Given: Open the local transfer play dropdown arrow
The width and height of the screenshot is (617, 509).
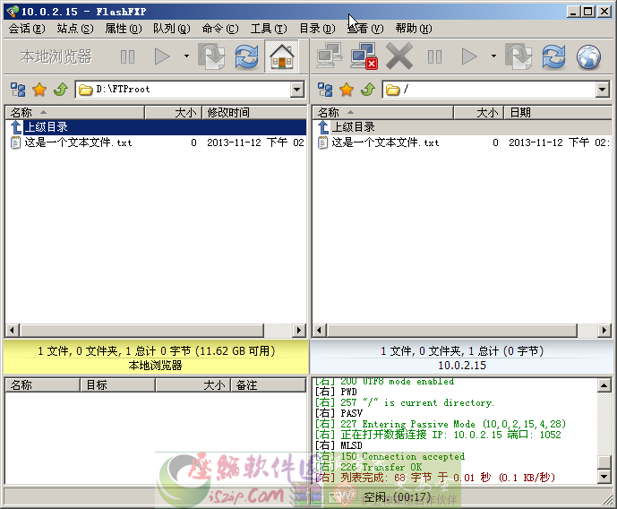Looking at the screenshot, I should click(x=186, y=56).
